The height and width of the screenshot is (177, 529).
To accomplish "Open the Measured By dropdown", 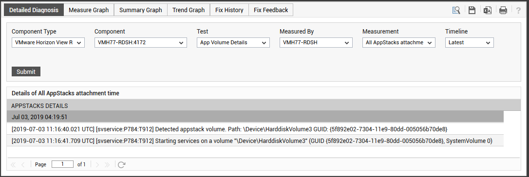I will [x=316, y=43].
